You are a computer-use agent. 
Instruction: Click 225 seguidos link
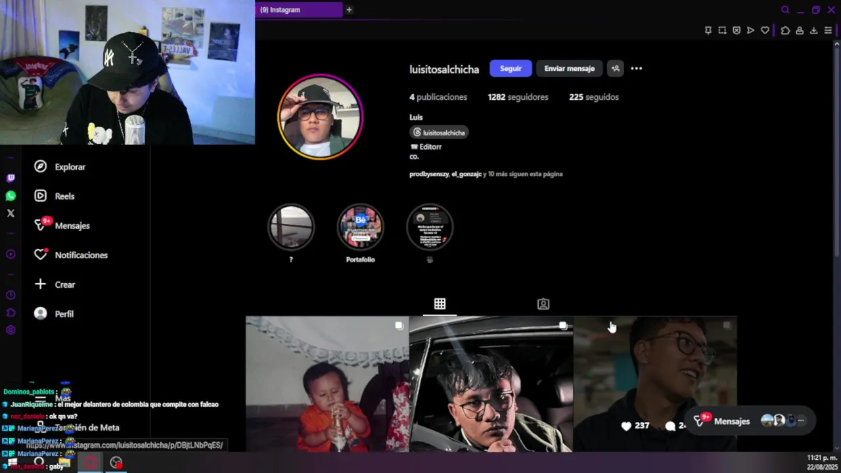coord(594,97)
